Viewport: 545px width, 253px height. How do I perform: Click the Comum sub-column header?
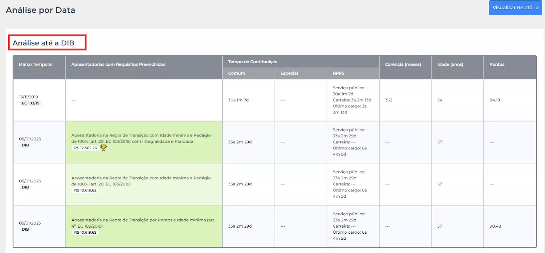pyautogui.click(x=236, y=73)
